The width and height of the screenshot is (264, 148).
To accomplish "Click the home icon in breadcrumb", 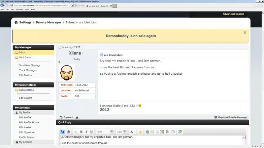I will click(16, 22).
